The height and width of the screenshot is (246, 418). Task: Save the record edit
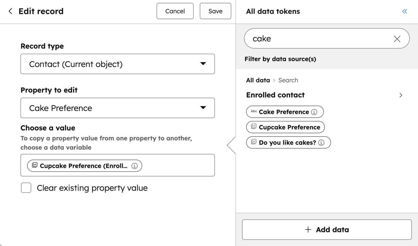coord(215,11)
